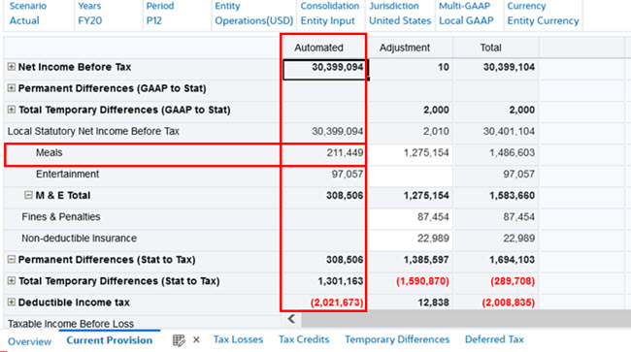The height and width of the screenshot is (352, 631).
Task: Click M & E Total value 1,583,660
Action: click(x=512, y=195)
